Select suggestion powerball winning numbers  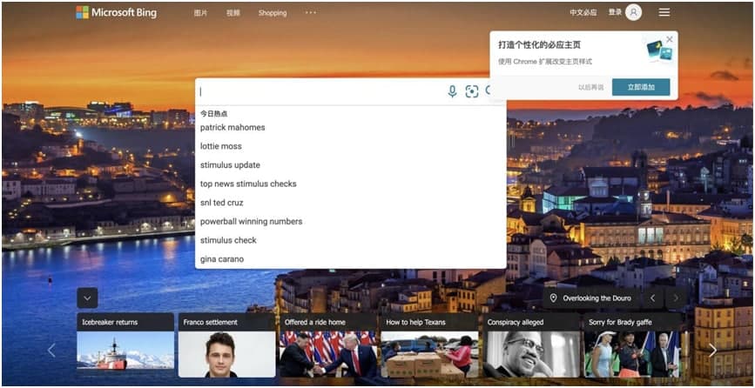[351, 221]
